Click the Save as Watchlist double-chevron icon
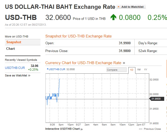This screenshot has height=132, width=167. pyautogui.click(x=29, y=75)
